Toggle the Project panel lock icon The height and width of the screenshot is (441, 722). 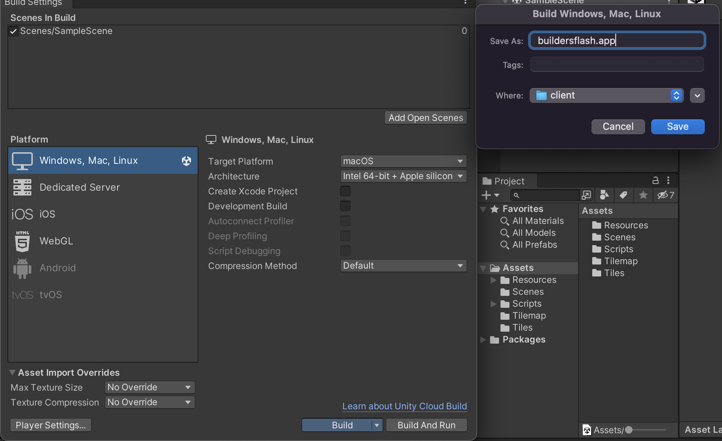656,181
